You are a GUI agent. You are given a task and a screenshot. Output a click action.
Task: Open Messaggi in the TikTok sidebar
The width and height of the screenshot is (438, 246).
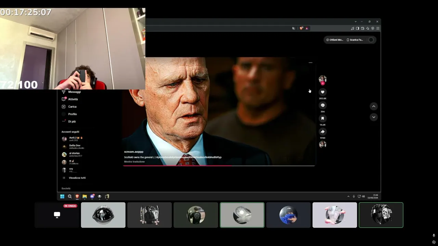(71, 92)
